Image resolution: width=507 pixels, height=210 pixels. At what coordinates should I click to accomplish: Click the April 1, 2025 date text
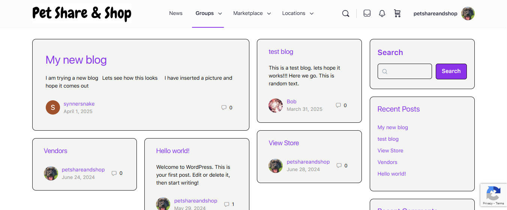pos(78,111)
